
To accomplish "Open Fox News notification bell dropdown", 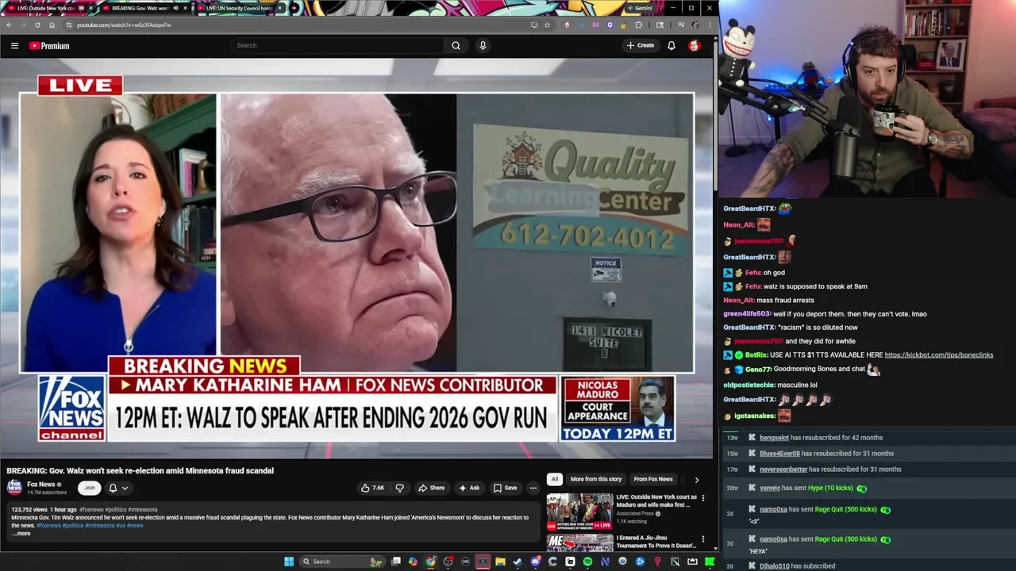I will [x=117, y=488].
